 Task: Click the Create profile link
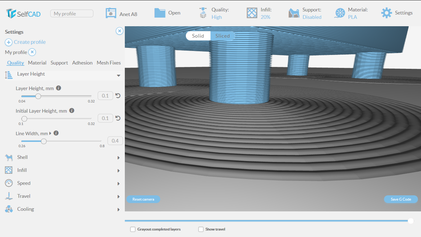point(30,42)
